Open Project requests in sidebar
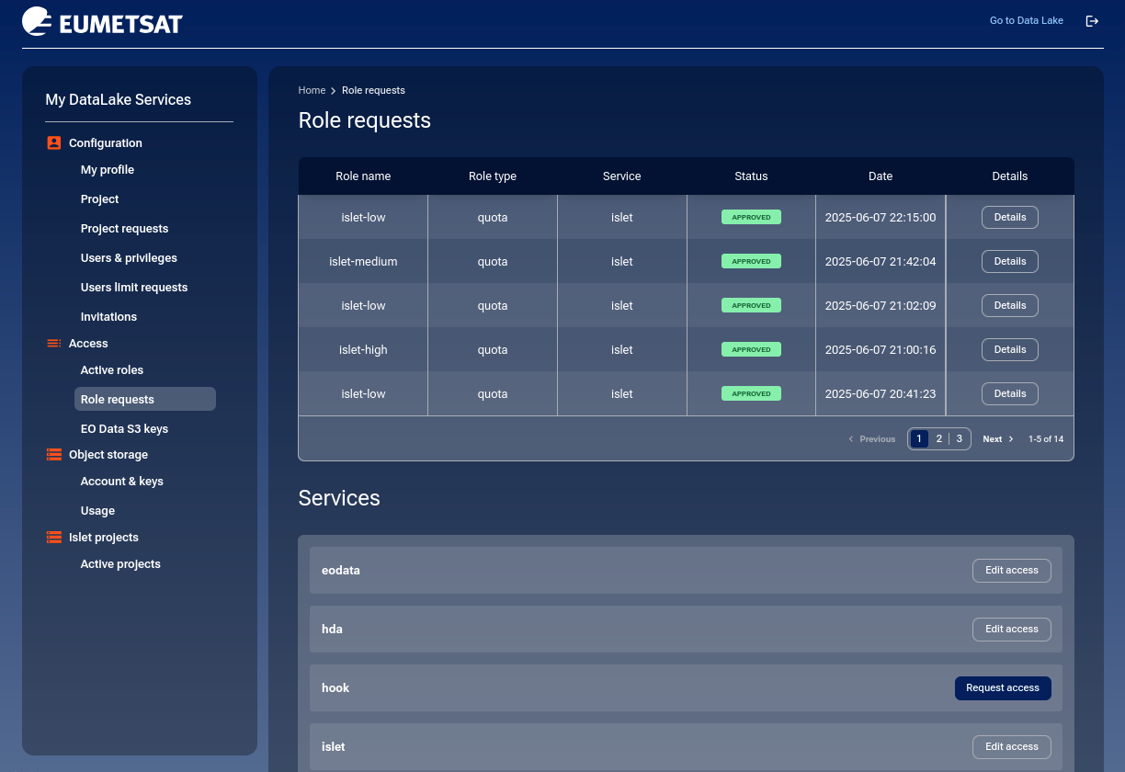Image resolution: width=1125 pixels, height=772 pixels. 125,229
